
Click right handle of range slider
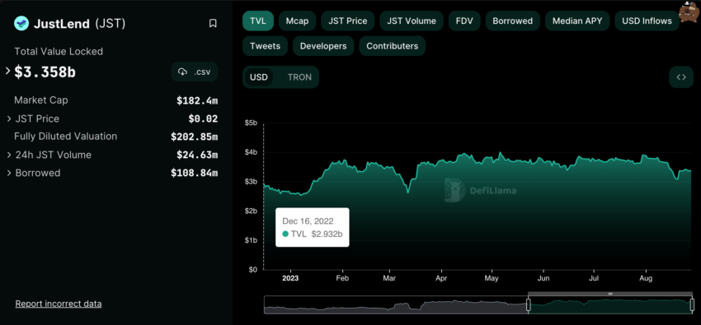point(692,305)
